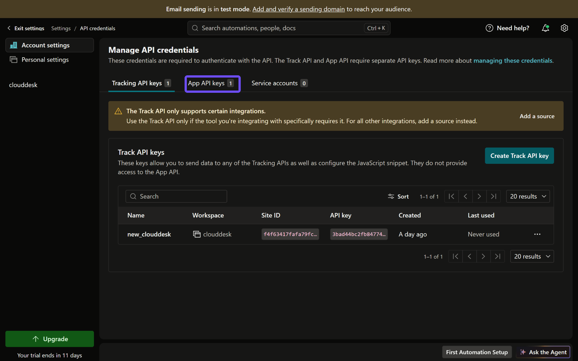Open the notifications bell icon
Image resolution: width=578 pixels, height=361 pixels.
545,28
